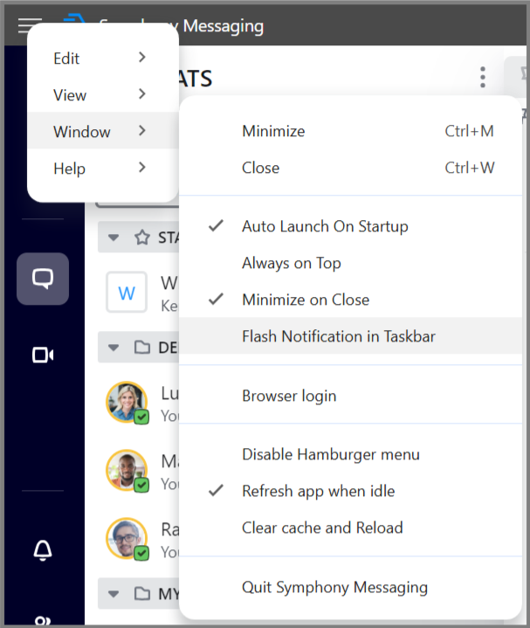
Task: Collapse the DE folder section triangle
Action: 114,348
